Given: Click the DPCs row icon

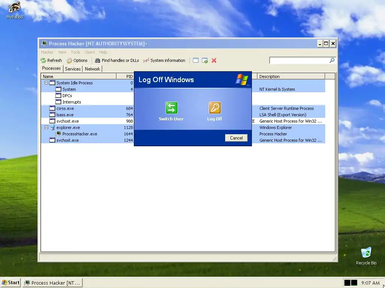Looking at the screenshot, I should tap(58, 96).
